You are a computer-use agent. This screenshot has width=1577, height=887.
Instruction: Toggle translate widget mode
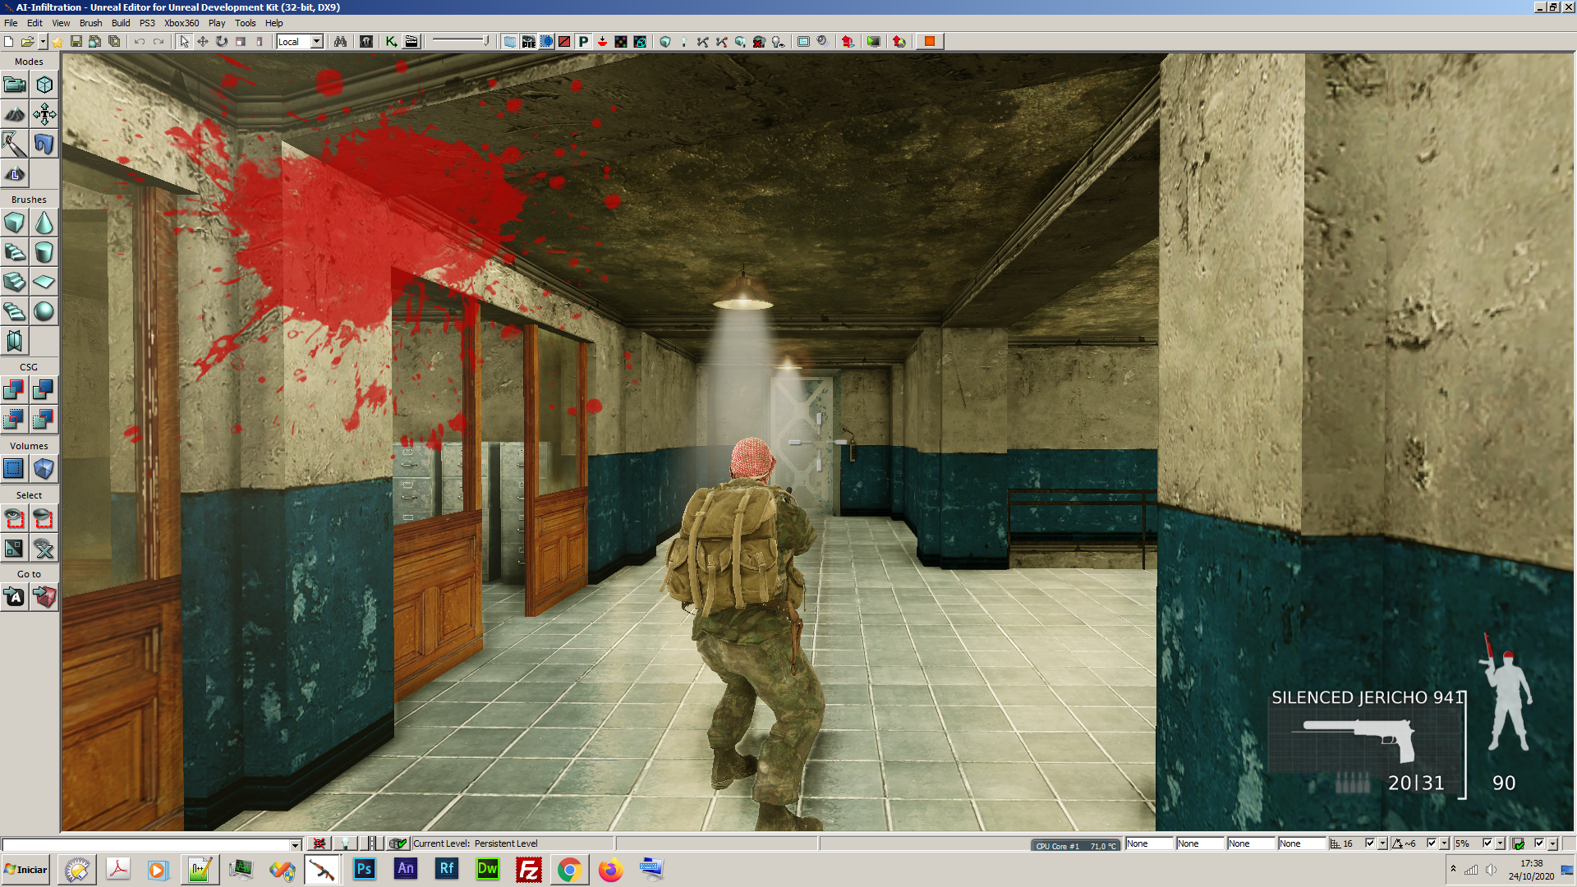203,41
